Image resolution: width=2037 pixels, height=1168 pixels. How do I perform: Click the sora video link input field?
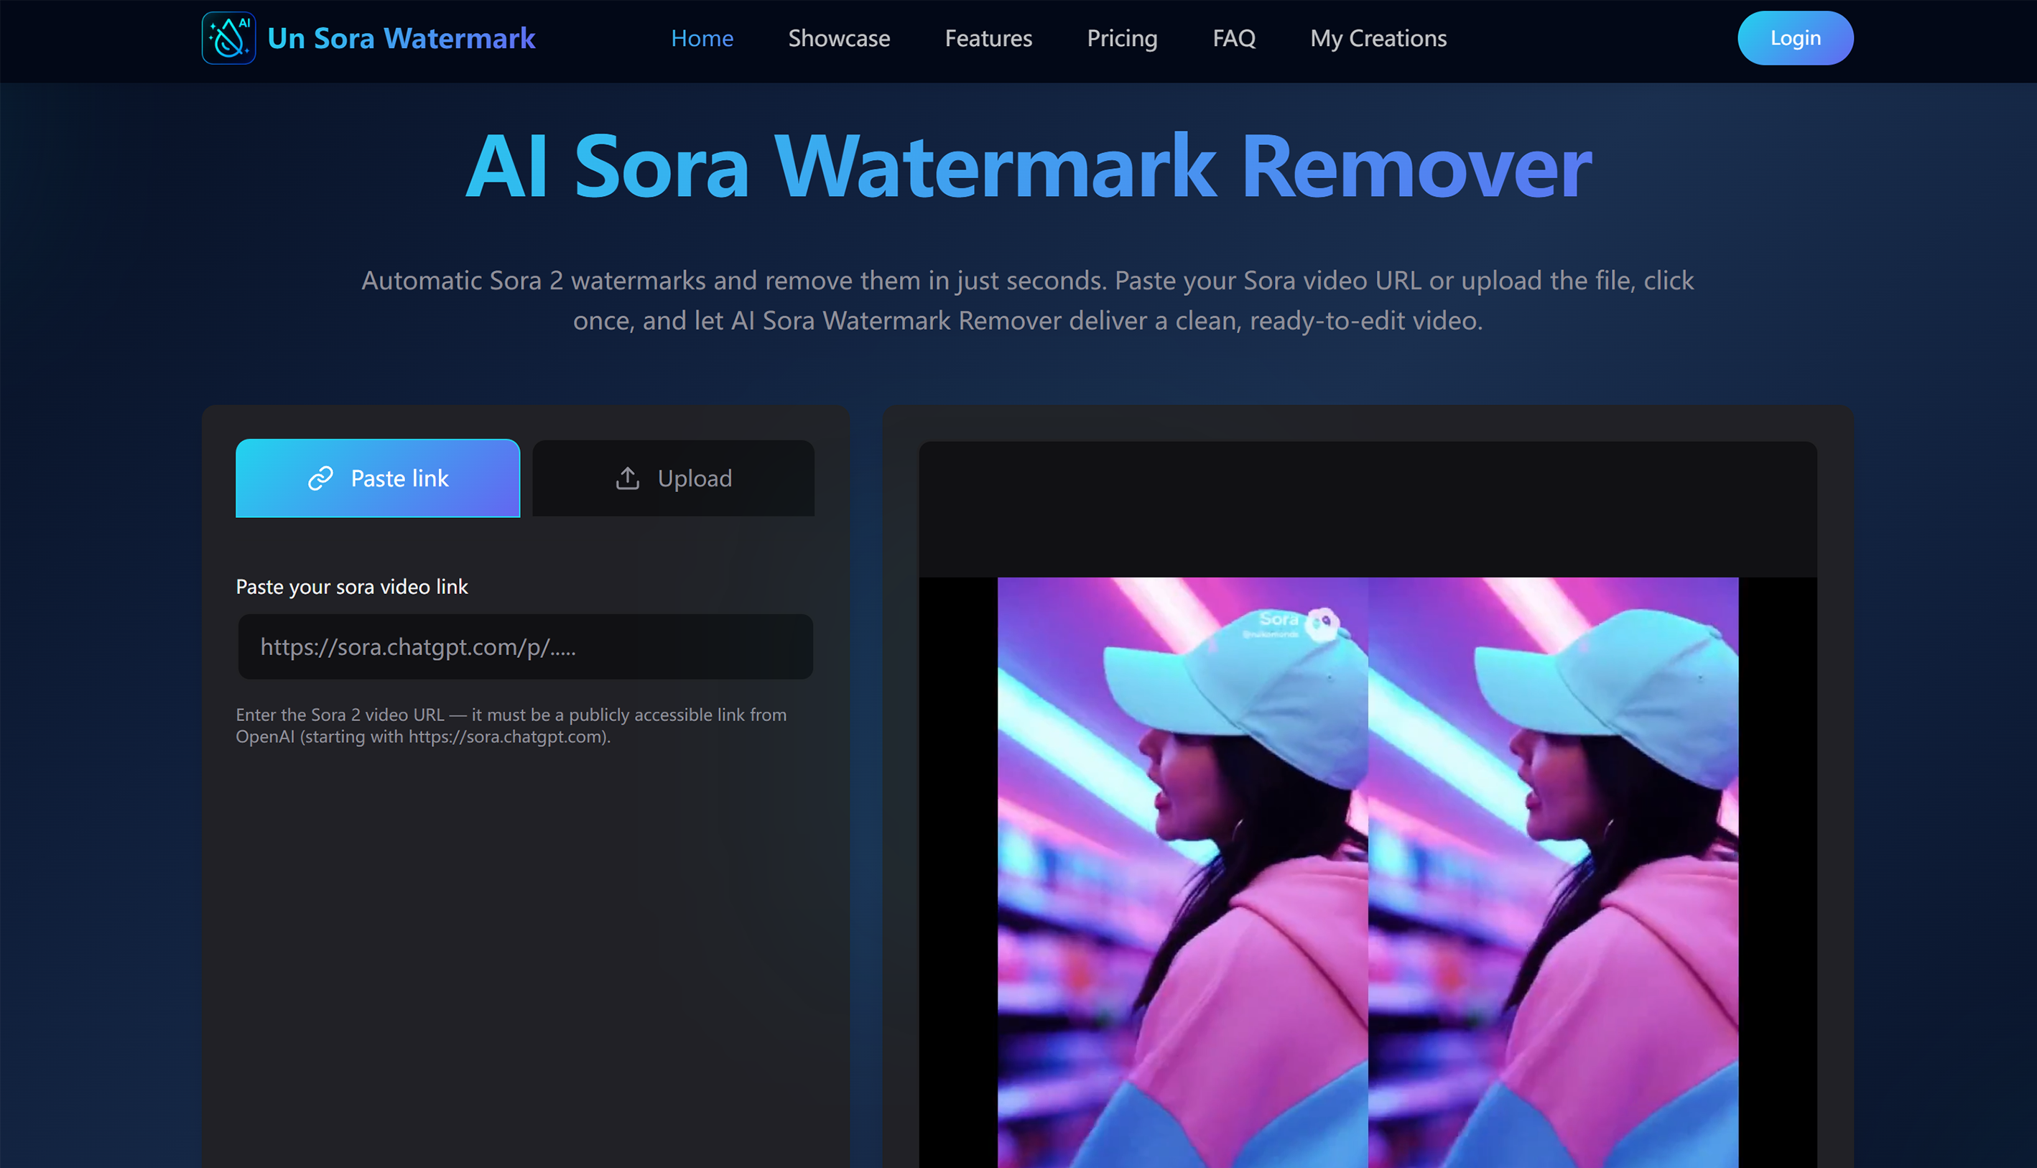click(x=524, y=646)
